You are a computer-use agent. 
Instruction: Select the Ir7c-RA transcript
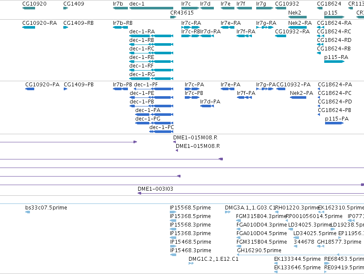[x=190, y=27]
